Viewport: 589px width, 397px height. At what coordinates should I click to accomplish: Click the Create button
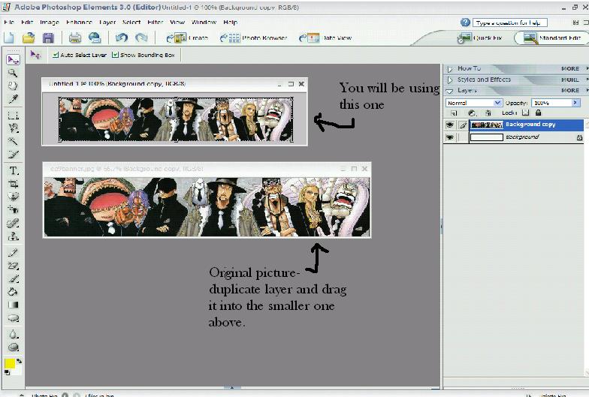(187, 38)
